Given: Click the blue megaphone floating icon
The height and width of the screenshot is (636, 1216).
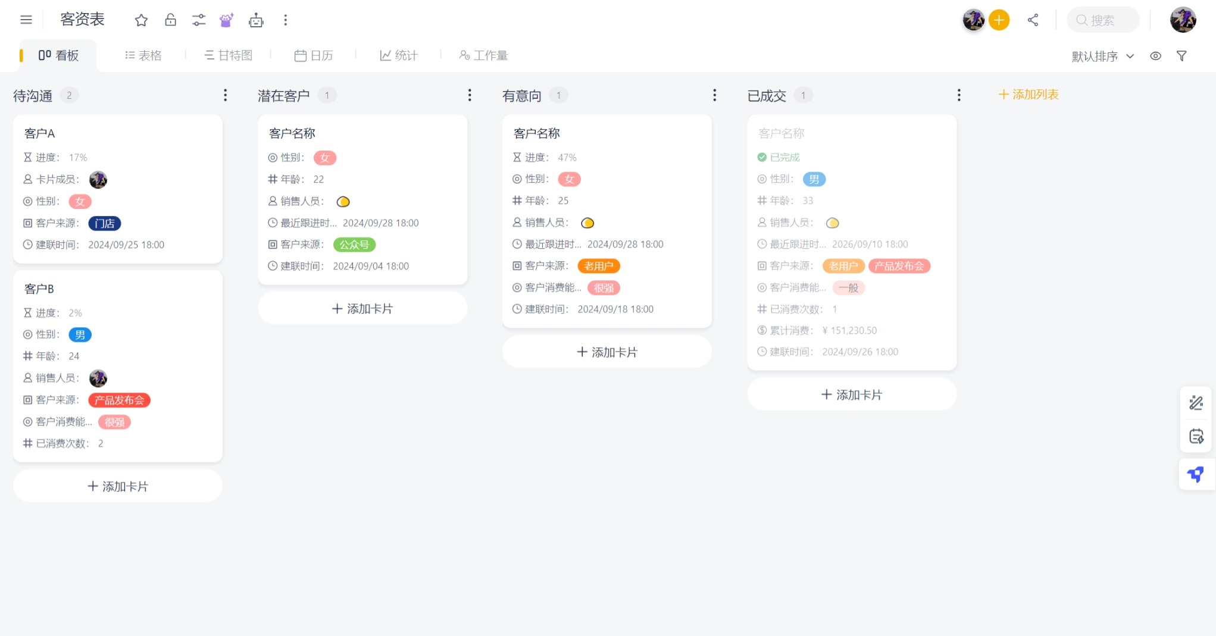Looking at the screenshot, I should [1196, 474].
